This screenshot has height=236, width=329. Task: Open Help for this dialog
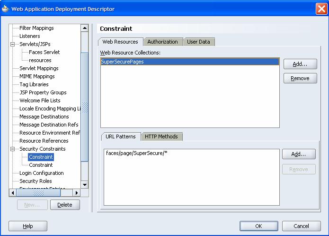(28, 226)
